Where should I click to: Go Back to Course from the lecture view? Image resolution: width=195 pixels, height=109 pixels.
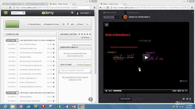coord(110,13)
